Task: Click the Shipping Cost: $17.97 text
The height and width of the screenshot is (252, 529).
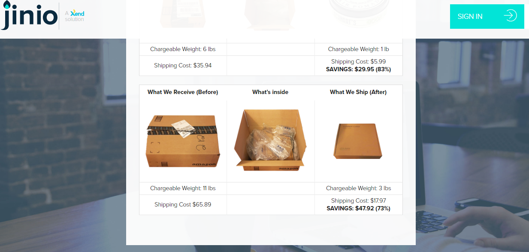Action: click(359, 201)
